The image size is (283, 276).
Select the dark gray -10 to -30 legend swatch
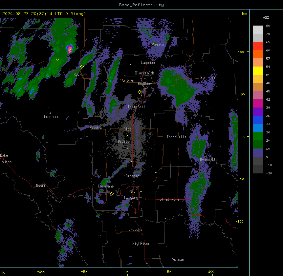[x=258, y=169]
